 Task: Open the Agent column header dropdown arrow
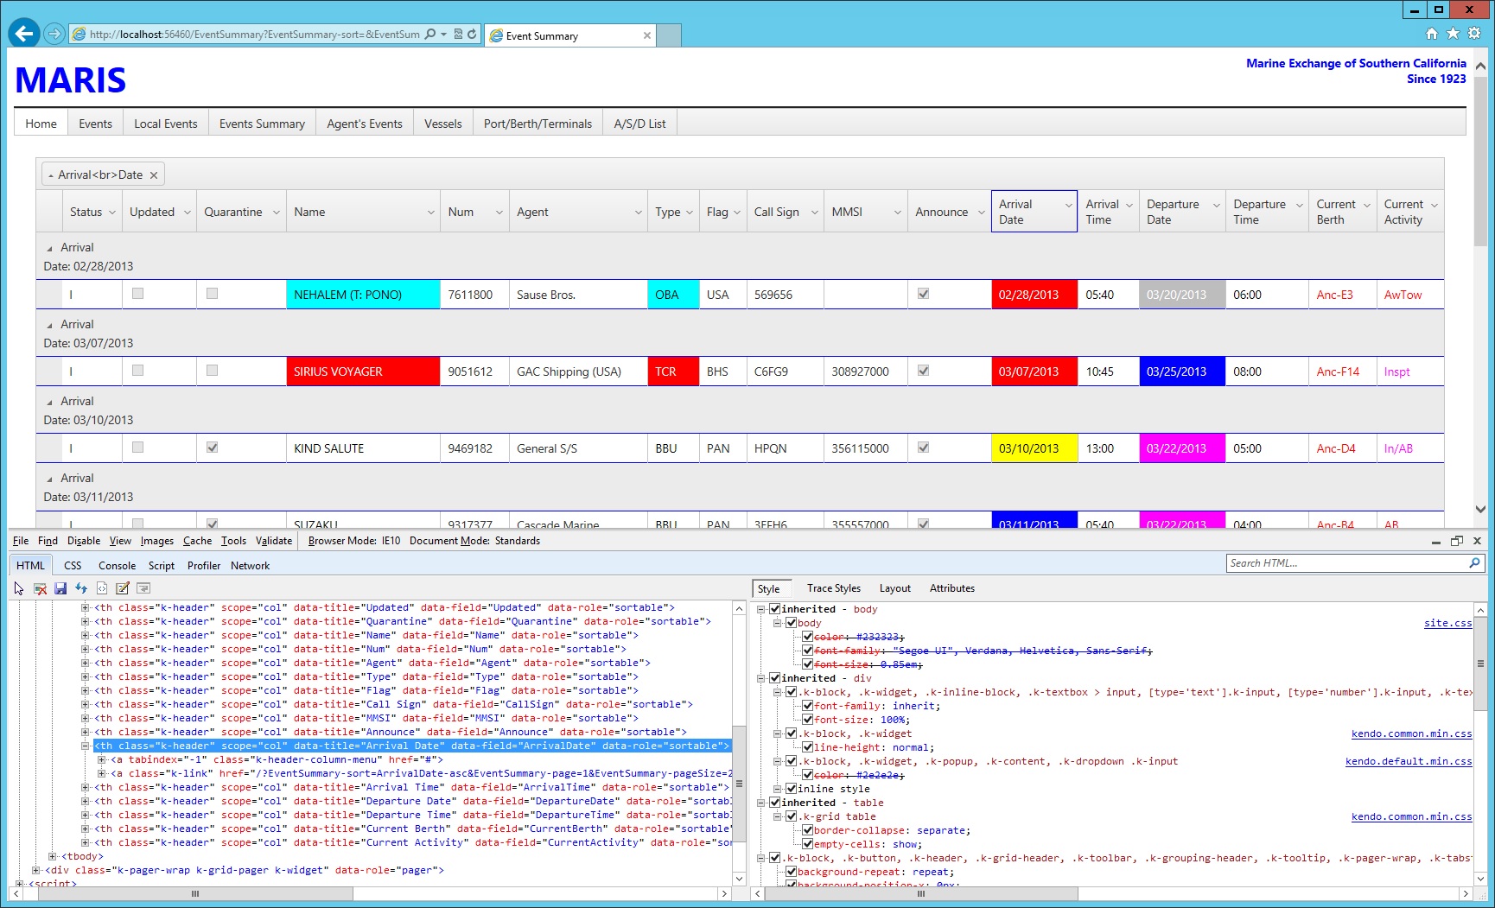(x=638, y=213)
